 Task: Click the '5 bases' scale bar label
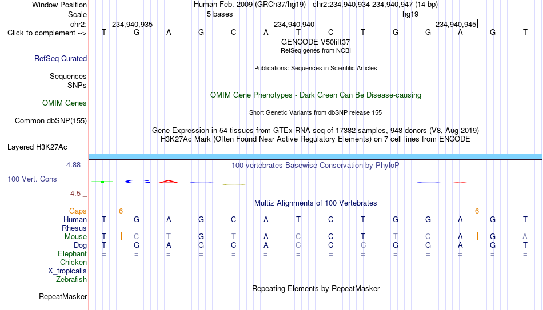tap(219, 14)
